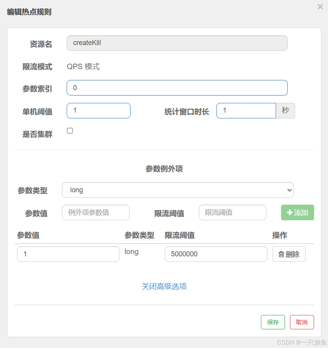
Task: Click the 例外项参数值 input field
Action: (96, 212)
